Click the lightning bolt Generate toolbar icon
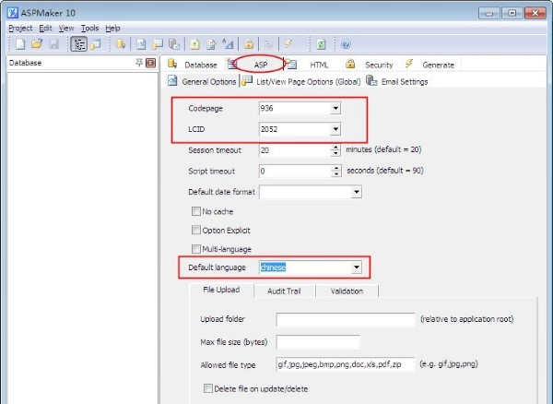This screenshot has width=553, height=404. pos(288,43)
